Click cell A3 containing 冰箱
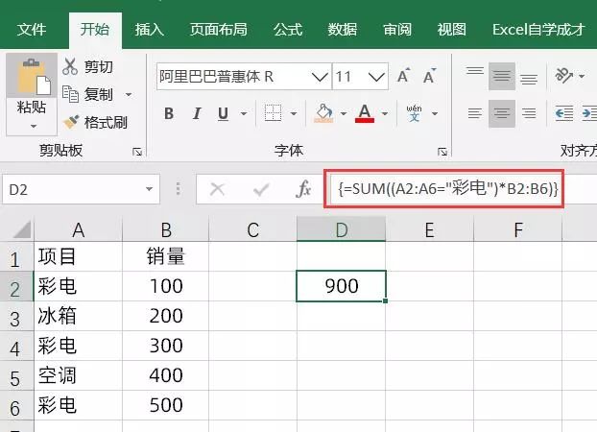Image resolution: width=597 pixels, height=432 pixels. point(79,316)
